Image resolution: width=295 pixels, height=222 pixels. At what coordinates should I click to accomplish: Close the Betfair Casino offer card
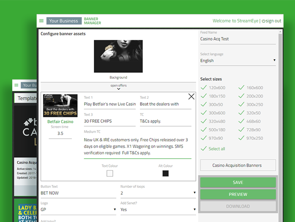pyautogui.click(x=191, y=97)
